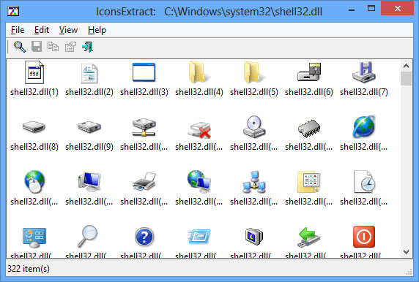The height and width of the screenshot is (282, 419).
Task: Click the Save Selected Icons floppy button
Action: [x=37, y=47]
